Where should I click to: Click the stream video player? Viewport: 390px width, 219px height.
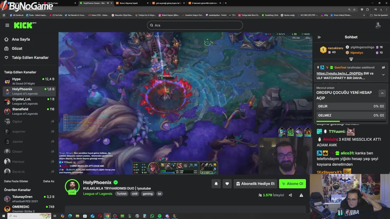[x=185, y=103]
